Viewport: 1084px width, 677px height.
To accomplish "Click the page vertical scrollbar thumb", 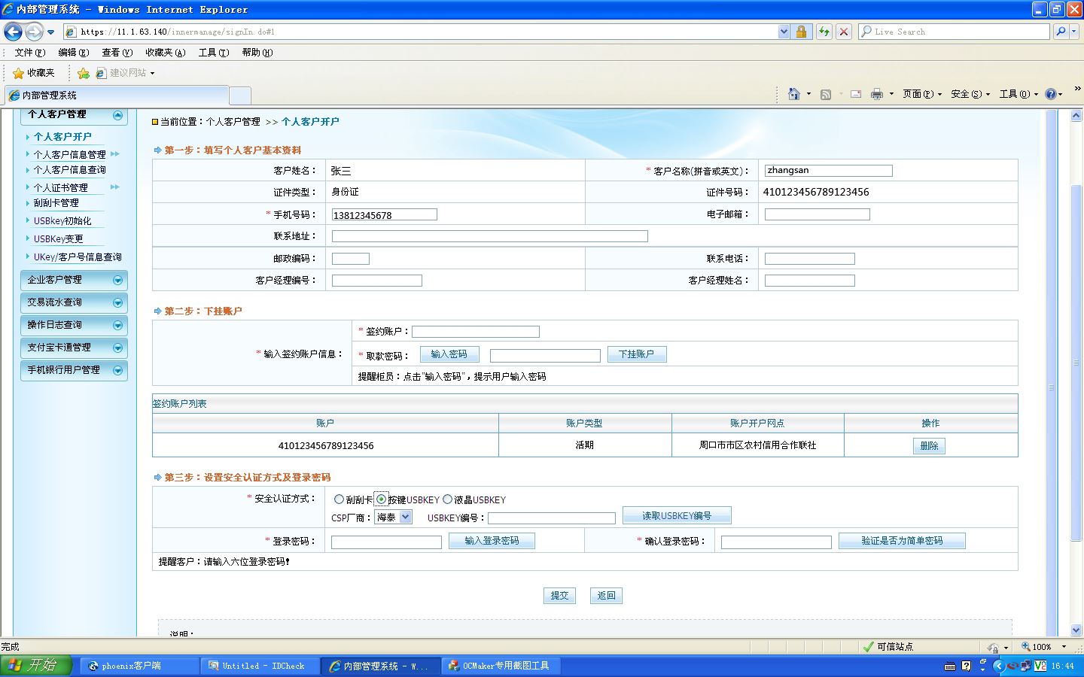I will [1076, 361].
